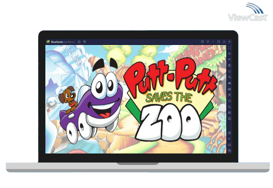Click the circular play sync icon
This screenshot has height=188, width=273.
click(x=229, y=77)
